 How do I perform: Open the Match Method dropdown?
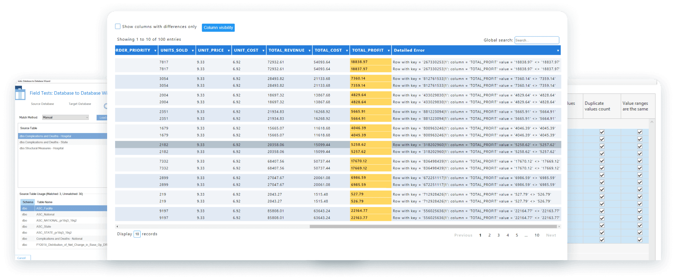click(x=66, y=117)
